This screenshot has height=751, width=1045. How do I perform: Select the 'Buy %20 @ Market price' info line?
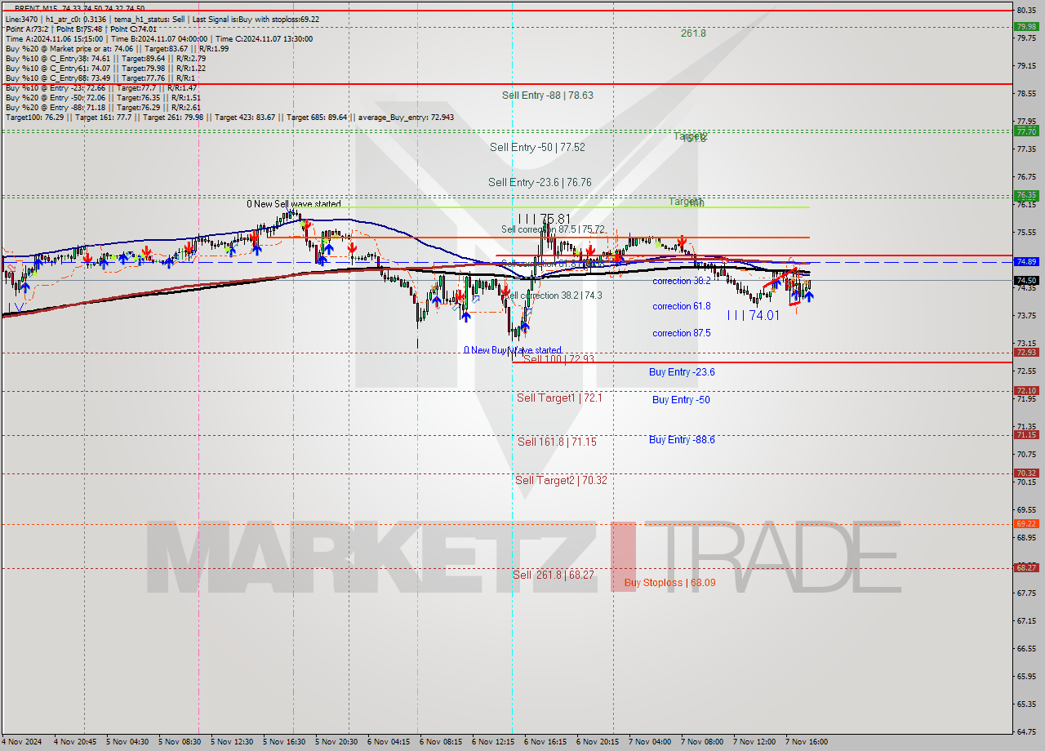point(117,48)
